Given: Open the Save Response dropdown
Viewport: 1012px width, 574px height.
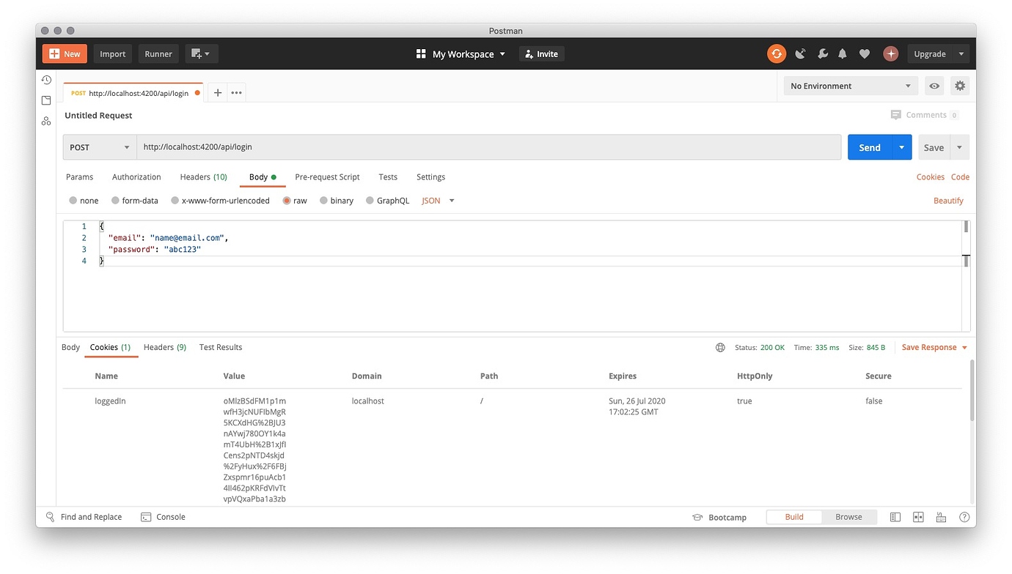Looking at the screenshot, I should [x=934, y=348].
